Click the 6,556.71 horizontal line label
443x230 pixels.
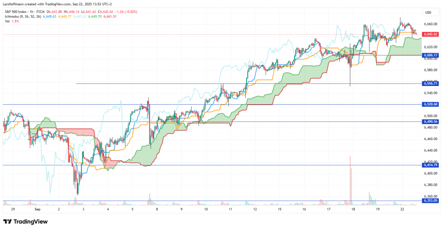tap(431, 83)
